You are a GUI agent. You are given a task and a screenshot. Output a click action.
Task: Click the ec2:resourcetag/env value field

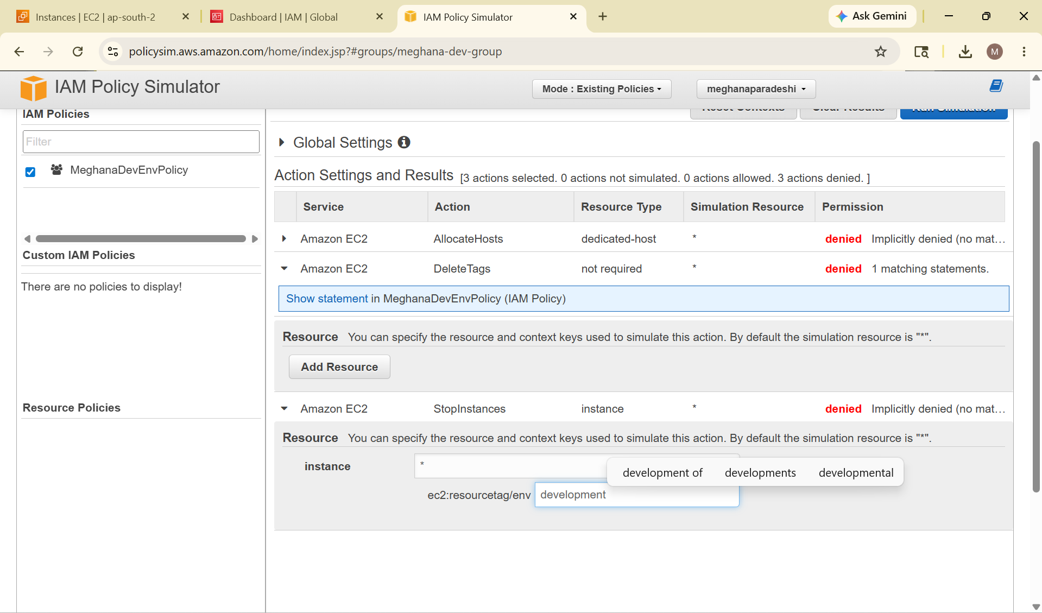coord(637,495)
